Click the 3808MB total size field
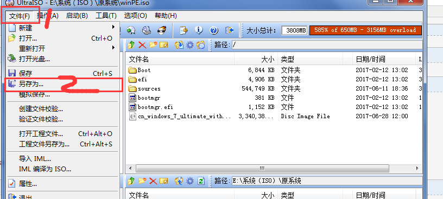443x199 pixels. (295, 30)
